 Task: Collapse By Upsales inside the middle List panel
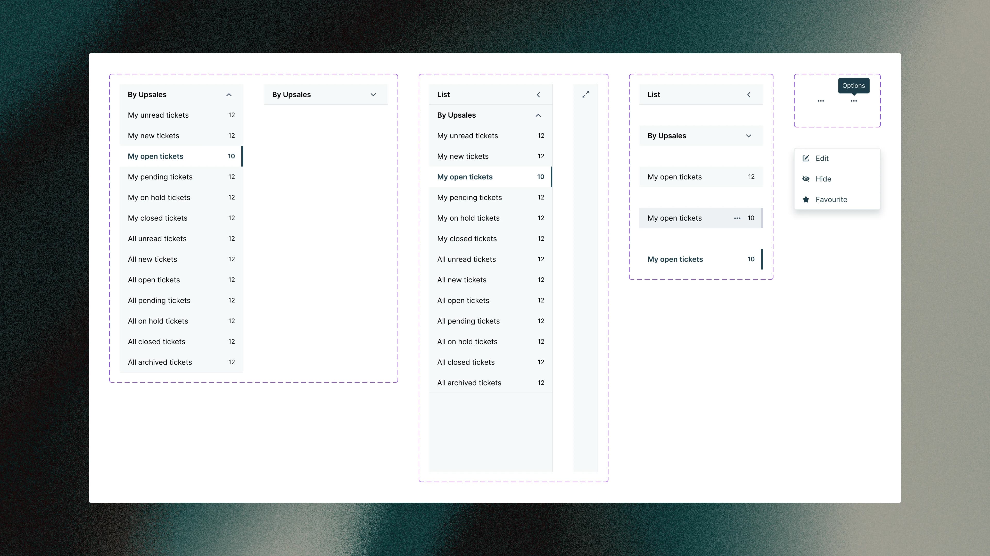[x=538, y=115]
